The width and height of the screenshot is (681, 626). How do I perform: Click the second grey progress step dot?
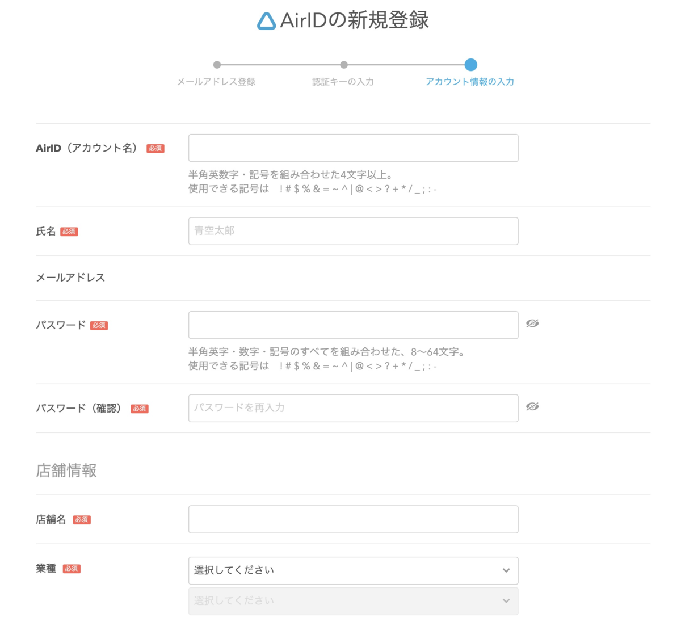(344, 65)
